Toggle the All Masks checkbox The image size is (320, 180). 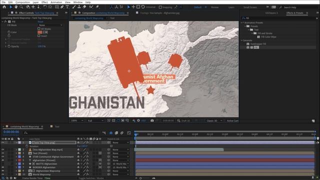point(39,29)
